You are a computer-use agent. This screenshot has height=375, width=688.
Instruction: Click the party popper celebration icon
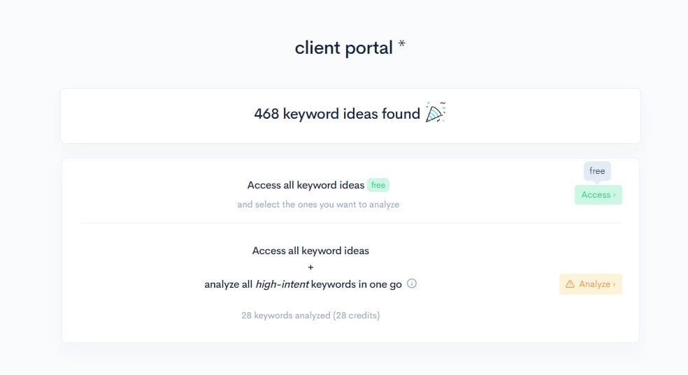[436, 113]
